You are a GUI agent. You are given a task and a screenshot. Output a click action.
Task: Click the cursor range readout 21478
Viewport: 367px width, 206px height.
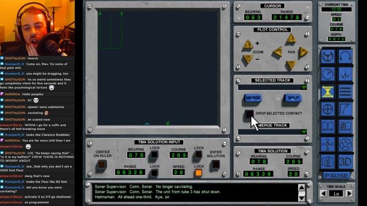coord(286,17)
